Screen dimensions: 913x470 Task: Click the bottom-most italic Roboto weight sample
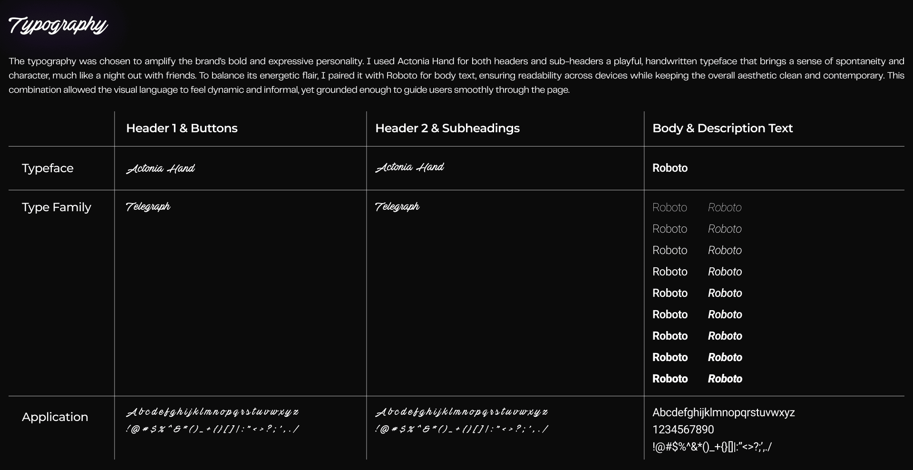click(x=725, y=379)
